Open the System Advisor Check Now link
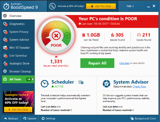This screenshot has height=122, width=160. (139, 87)
